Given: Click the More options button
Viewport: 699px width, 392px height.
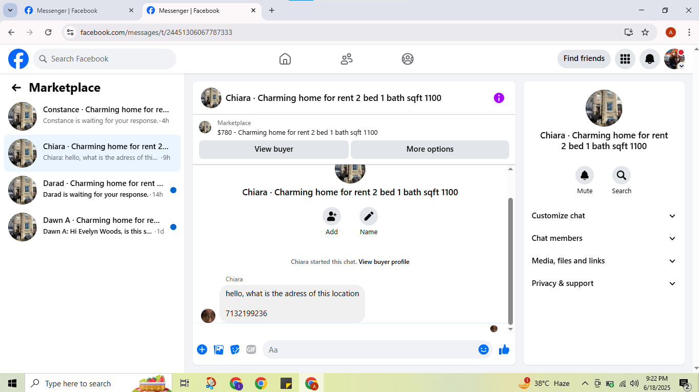Looking at the screenshot, I should pos(430,149).
